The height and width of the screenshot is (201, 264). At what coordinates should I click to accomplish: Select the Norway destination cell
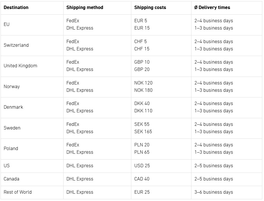click(x=12, y=86)
